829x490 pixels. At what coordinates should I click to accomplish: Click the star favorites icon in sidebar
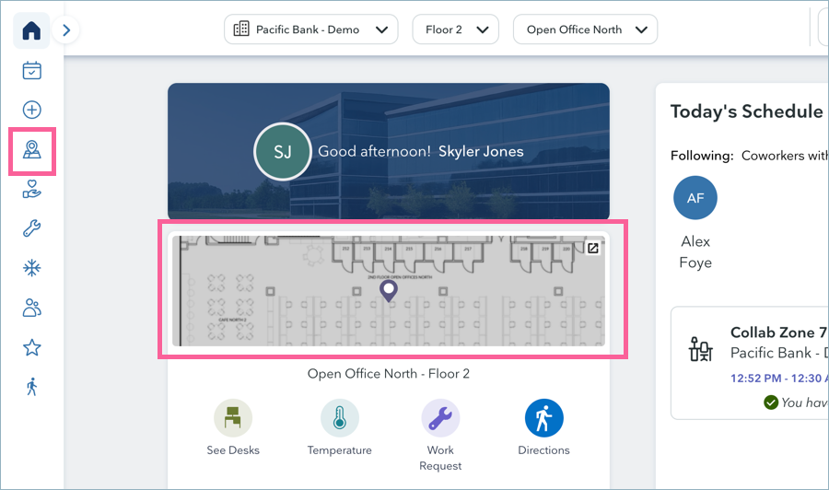(31, 347)
